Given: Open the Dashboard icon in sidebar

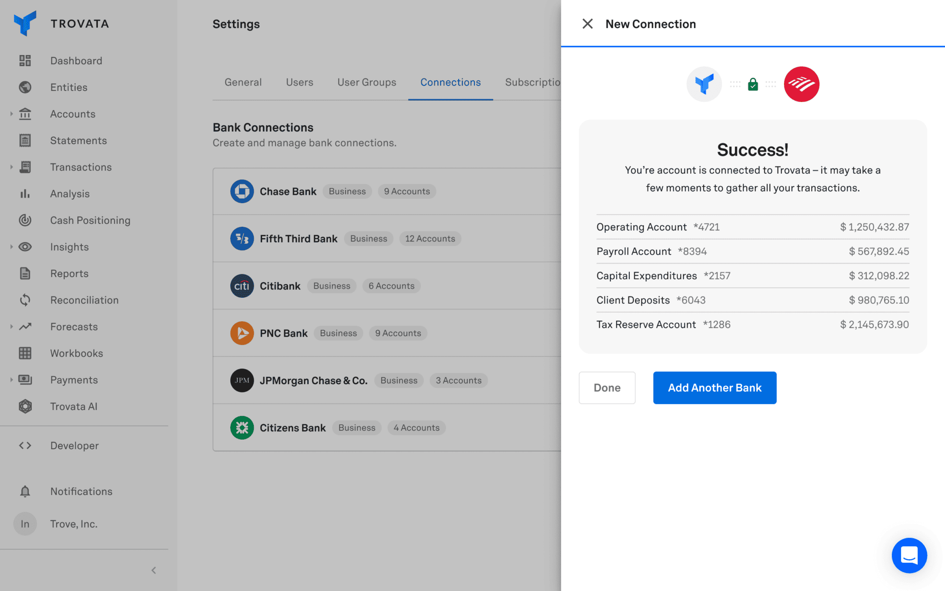Looking at the screenshot, I should click(25, 60).
